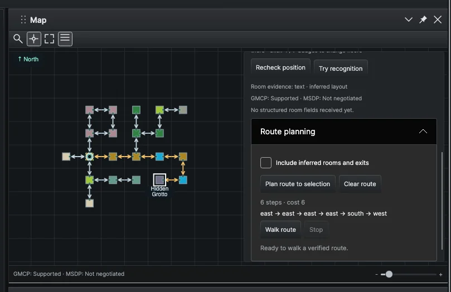
Task: Open the Map panel chevron menu
Action: pos(409,20)
